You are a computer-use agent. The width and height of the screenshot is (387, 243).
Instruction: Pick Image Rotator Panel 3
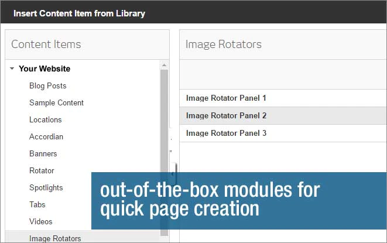coord(283,133)
